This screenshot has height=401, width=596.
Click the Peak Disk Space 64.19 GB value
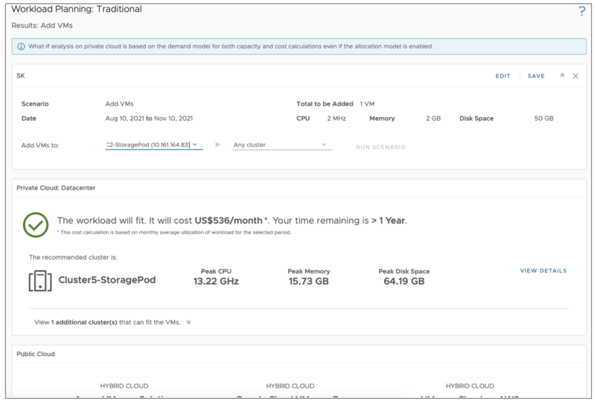click(404, 282)
